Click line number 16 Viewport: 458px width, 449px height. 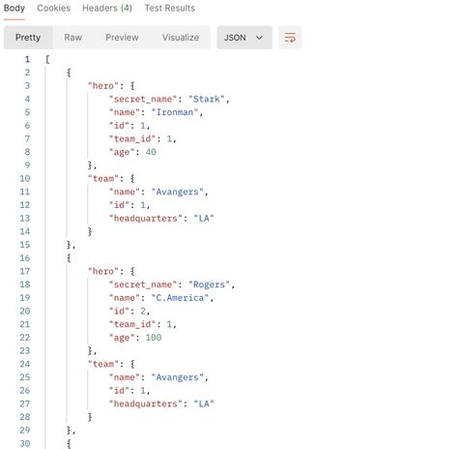[x=25, y=258]
